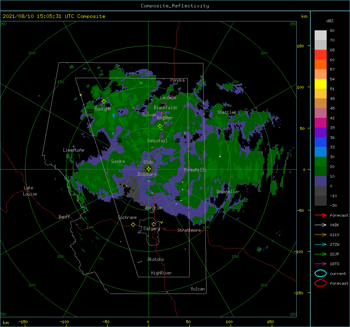
Task: Click the -30 value on dBZ scale
Action: [333, 205]
